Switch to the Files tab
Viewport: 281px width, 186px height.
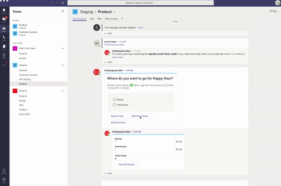[92, 18]
